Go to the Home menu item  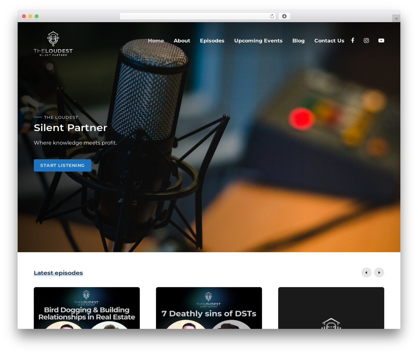156,40
